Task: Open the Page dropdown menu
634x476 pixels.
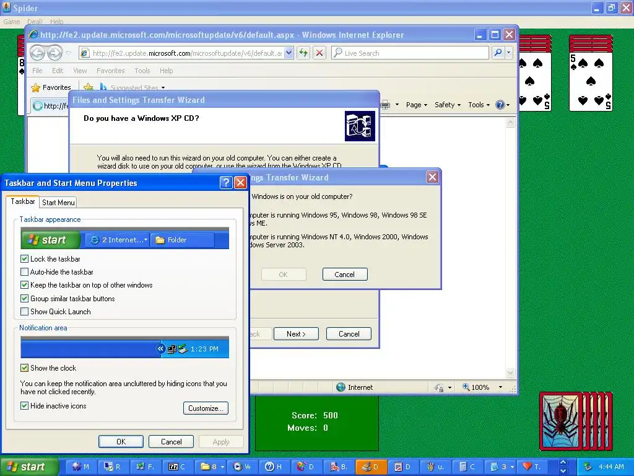Action: click(x=417, y=105)
